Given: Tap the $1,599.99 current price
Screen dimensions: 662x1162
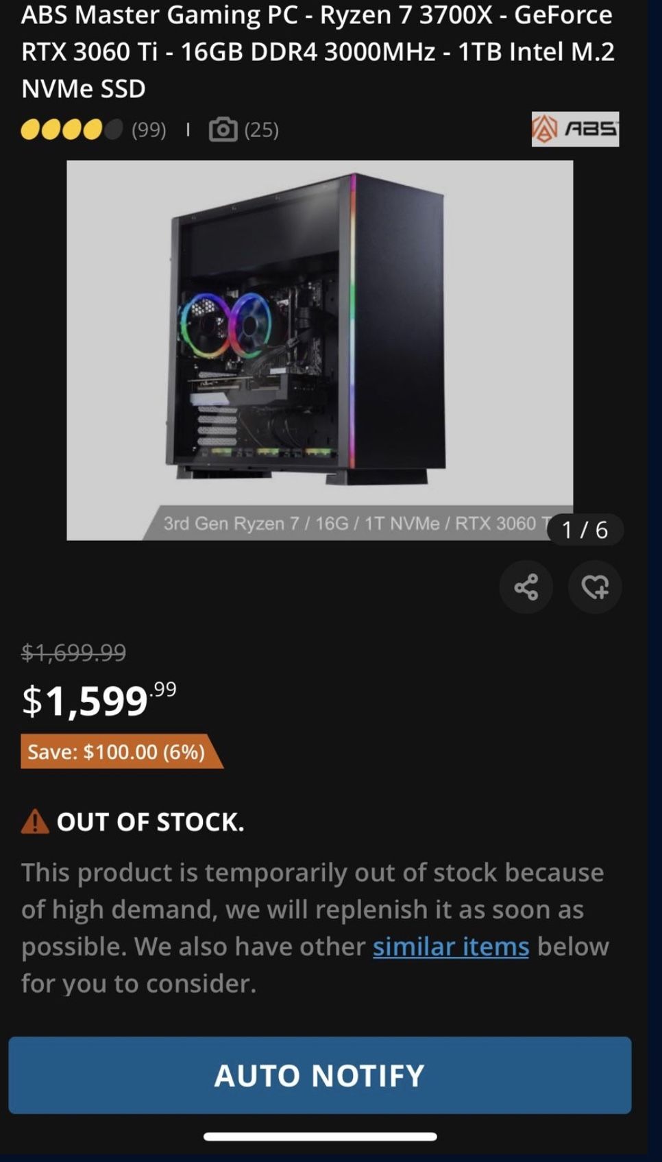Looking at the screenshot, I should [99, 699].
